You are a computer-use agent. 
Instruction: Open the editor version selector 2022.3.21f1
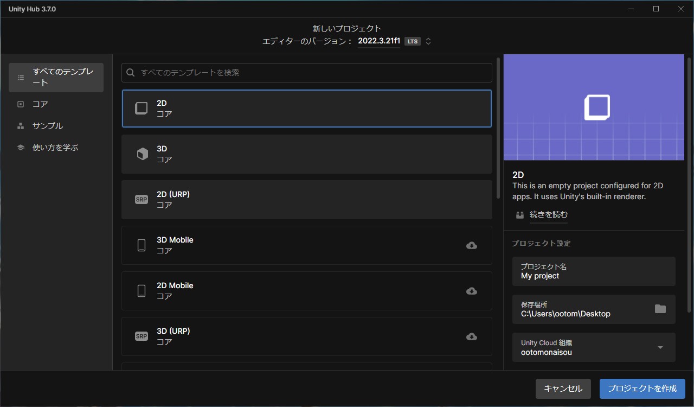(x=379, y=41)
